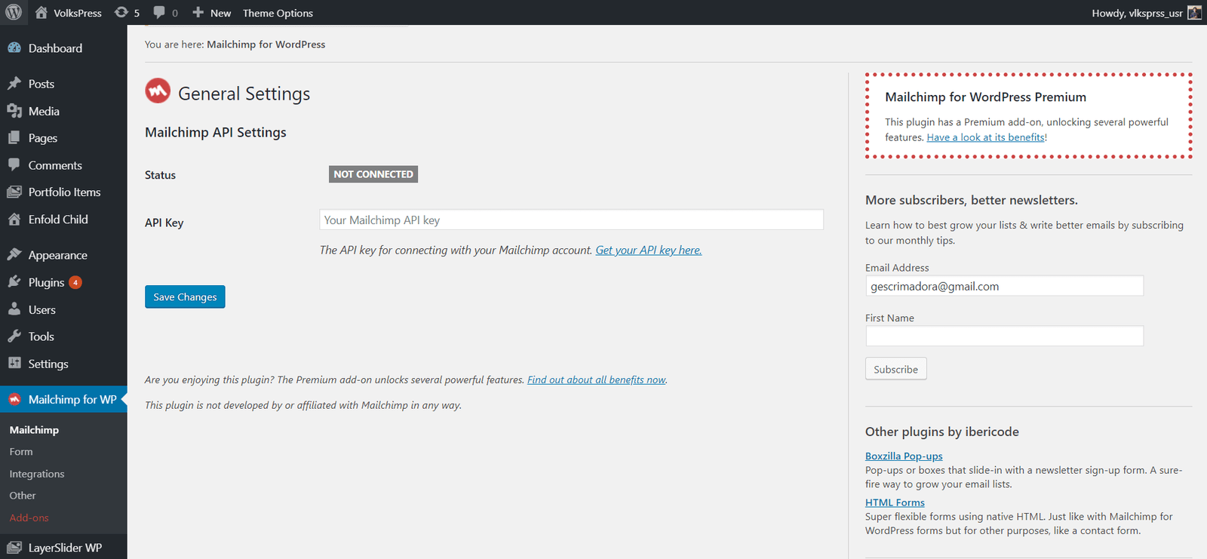Click the VolksPress site name
The image size is (1207, 559).
tap(78, 13)
